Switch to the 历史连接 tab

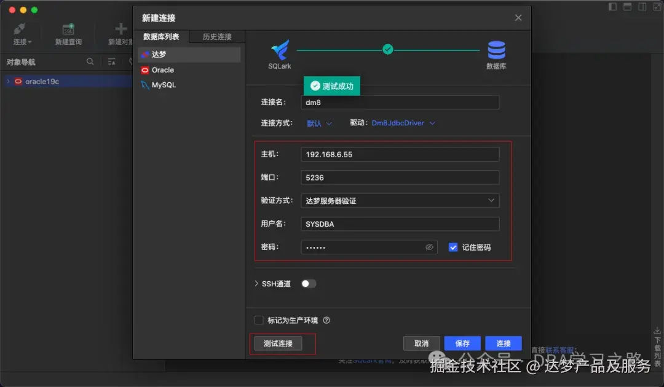click(x=216, y=36)
